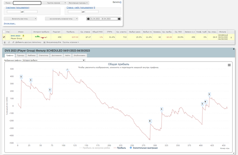238x155 pixels.
Task: Delete selected rows with the trash icon
Action: click(5, 42)
